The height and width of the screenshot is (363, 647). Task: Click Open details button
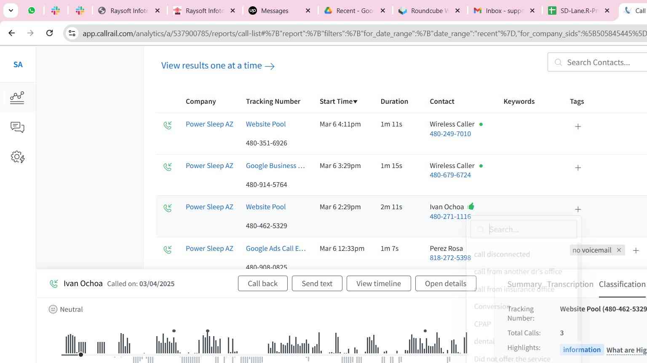[446, 284]
